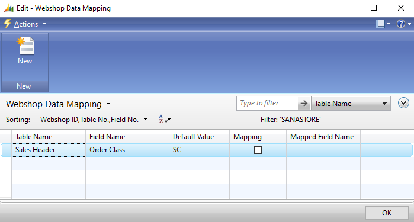Select the Order Class field name cell

pos(127,150)
